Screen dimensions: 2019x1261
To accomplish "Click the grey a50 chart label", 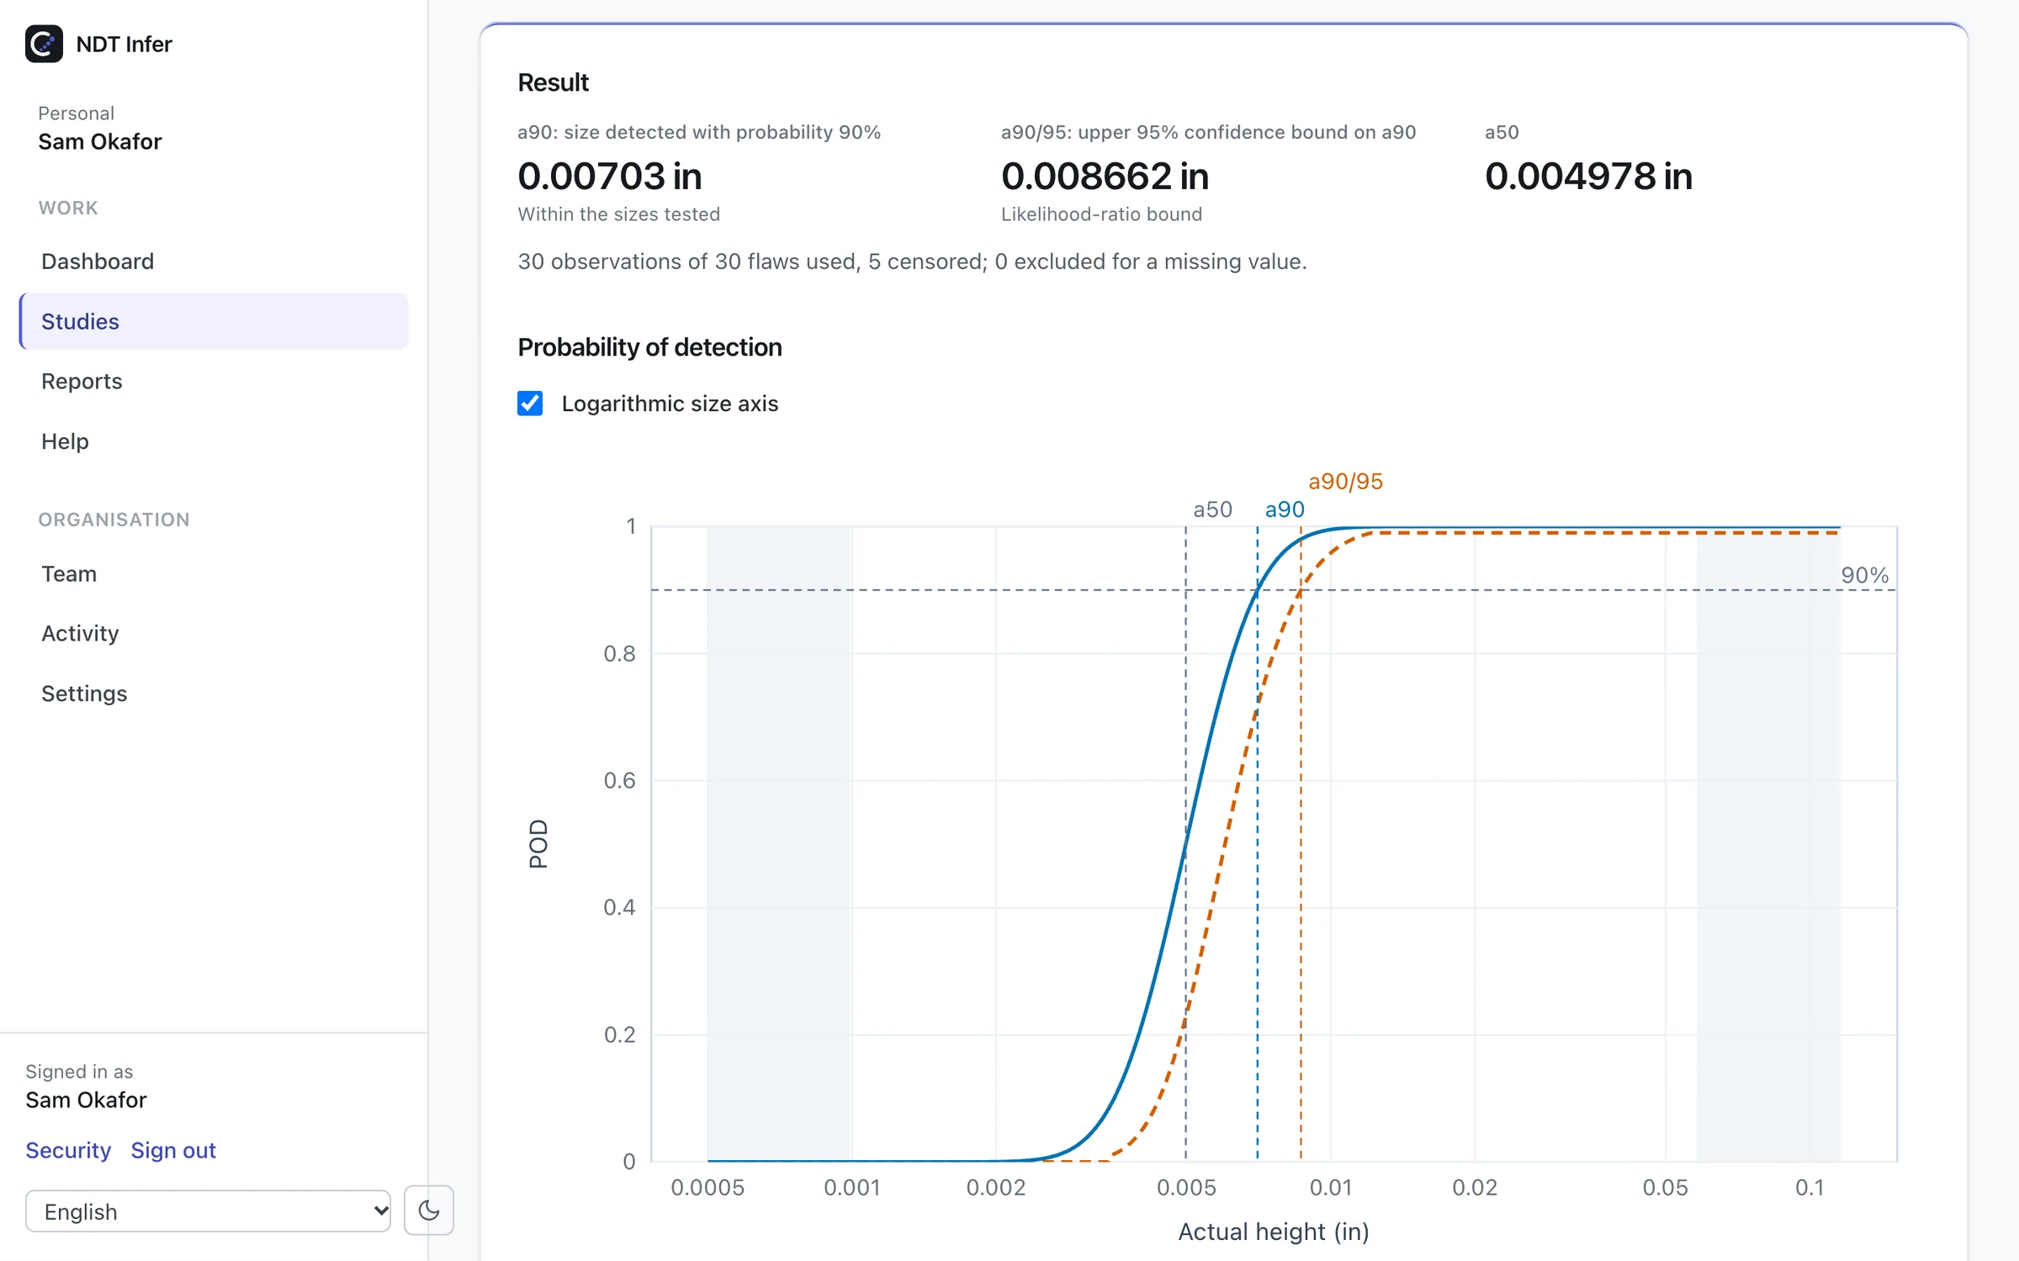I will click(x=1212, y=509).
